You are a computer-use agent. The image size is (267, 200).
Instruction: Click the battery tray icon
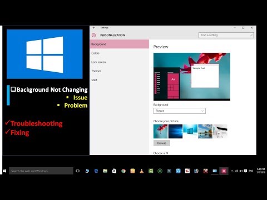241,171
